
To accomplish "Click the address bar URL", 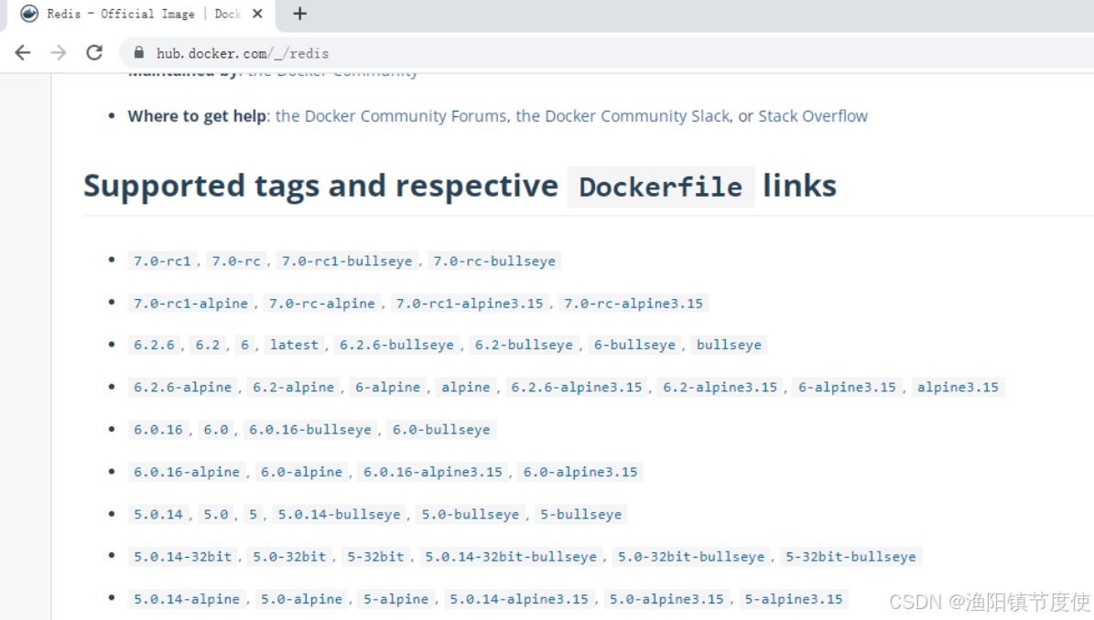I will [x=242, y=54].
